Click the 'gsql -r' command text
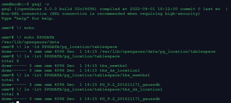Image resolution: width=231 pixels, height=103 pixels. [x=41, y=4]
